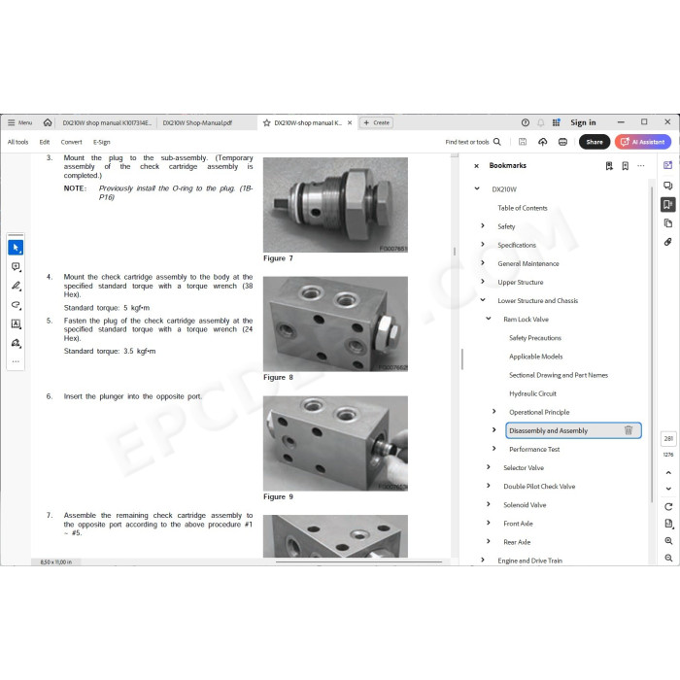Rotate page with refresh icon
The height and width of the screenshot is (680, 680).
click(x=668, y=506)
